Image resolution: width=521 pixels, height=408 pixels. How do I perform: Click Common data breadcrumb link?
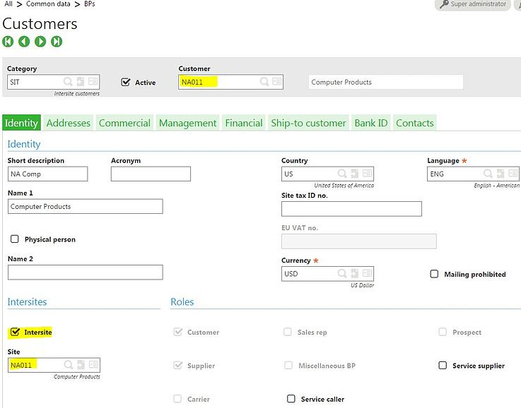(x=48, y=4)
